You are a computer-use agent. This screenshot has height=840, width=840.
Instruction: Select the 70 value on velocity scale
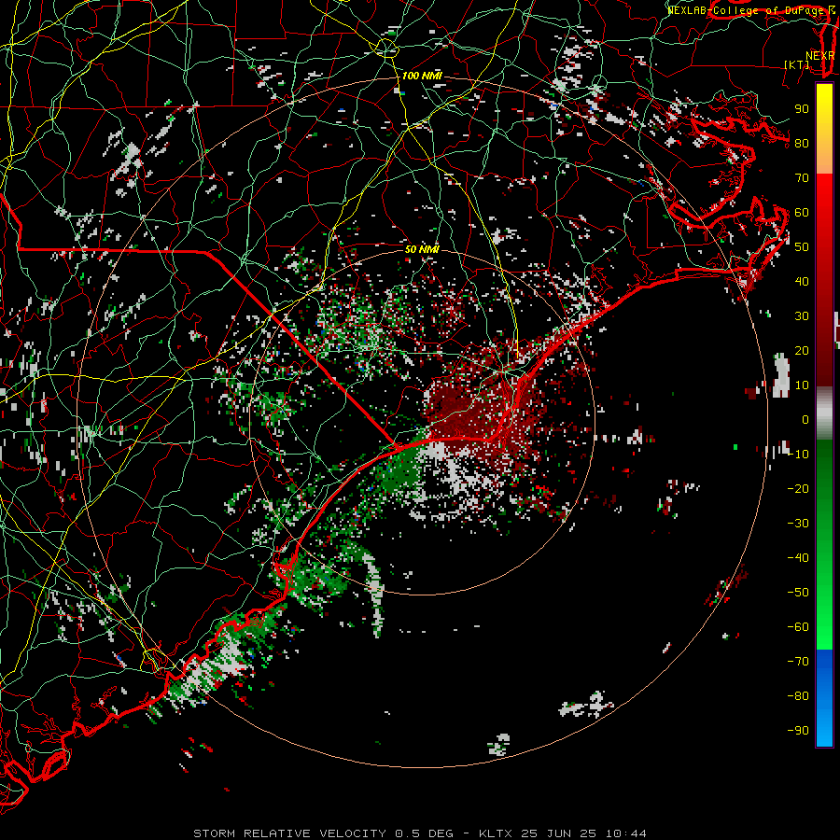tap(802, 178)
